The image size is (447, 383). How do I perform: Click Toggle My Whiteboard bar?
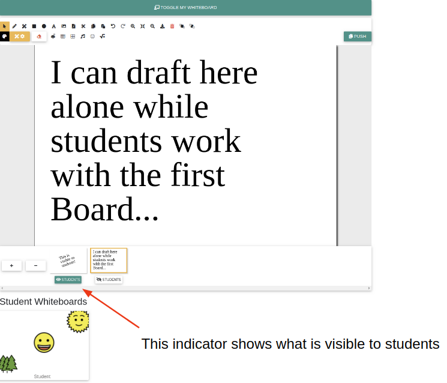pos(185,7)
